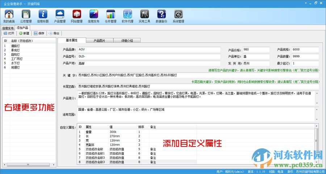Click inside the 产品简介 text area
This screenshot has width=326, height=174.
196,98
